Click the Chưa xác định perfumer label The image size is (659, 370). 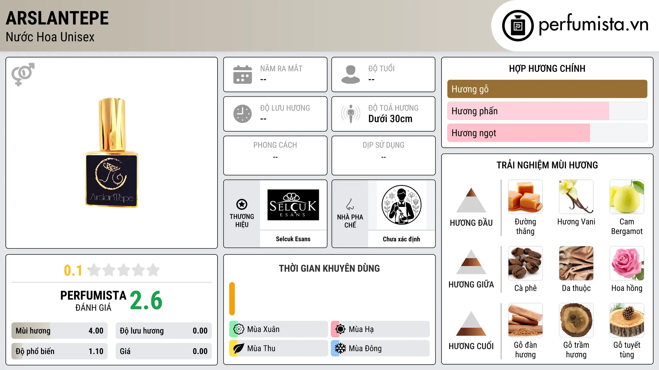[x=401, y=239]
